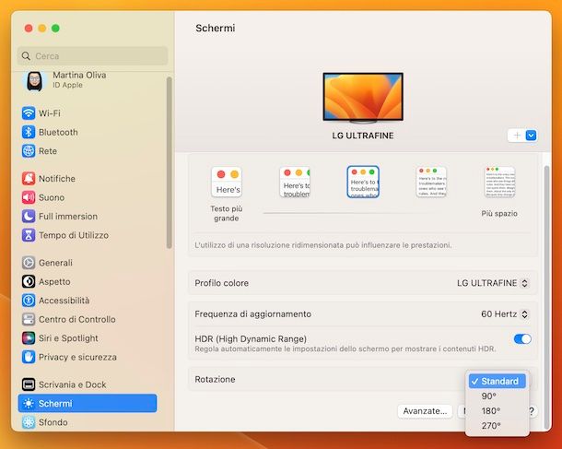Open Tempo di Utilizzo hourglass icon
Viewport: 562px width, 449px height.
tap(29, 235)
